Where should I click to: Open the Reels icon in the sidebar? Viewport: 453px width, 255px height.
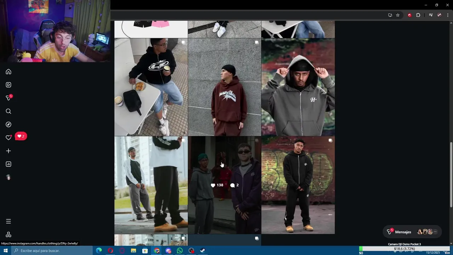coord(8,85)
